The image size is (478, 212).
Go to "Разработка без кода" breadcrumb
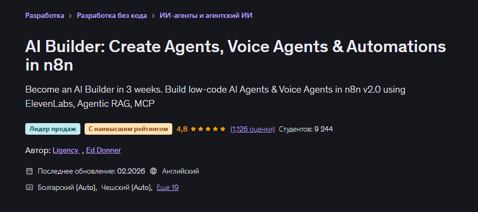tap(111, 15)
